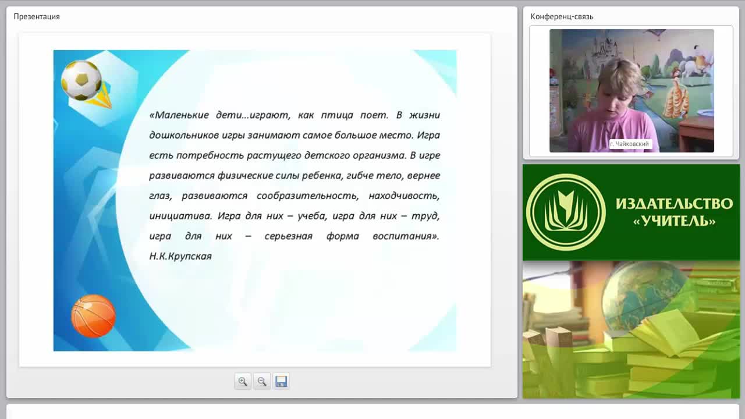745x419 pixels.
Task: Click the speaker's webcam video
Action: tap(632, 91)
